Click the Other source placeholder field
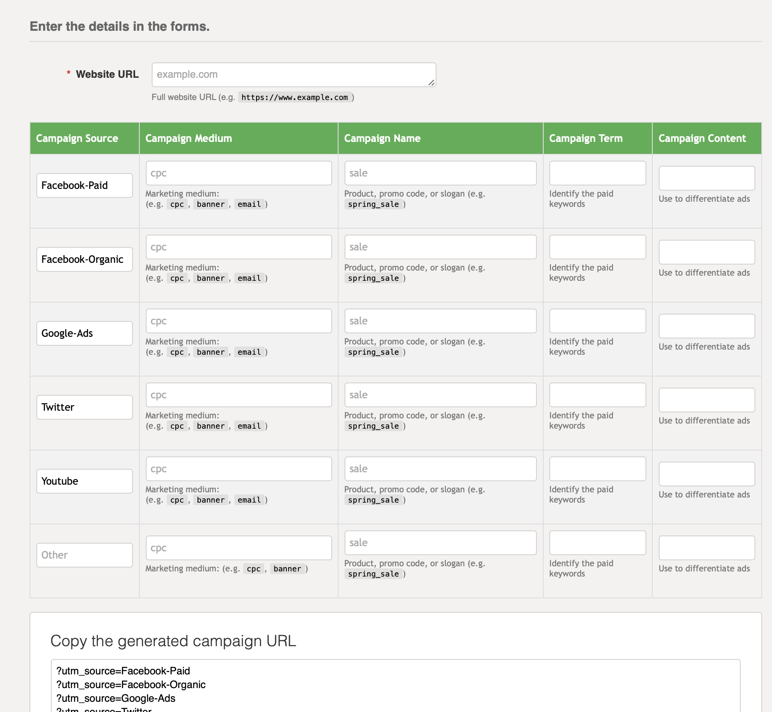 click(84, 555)
